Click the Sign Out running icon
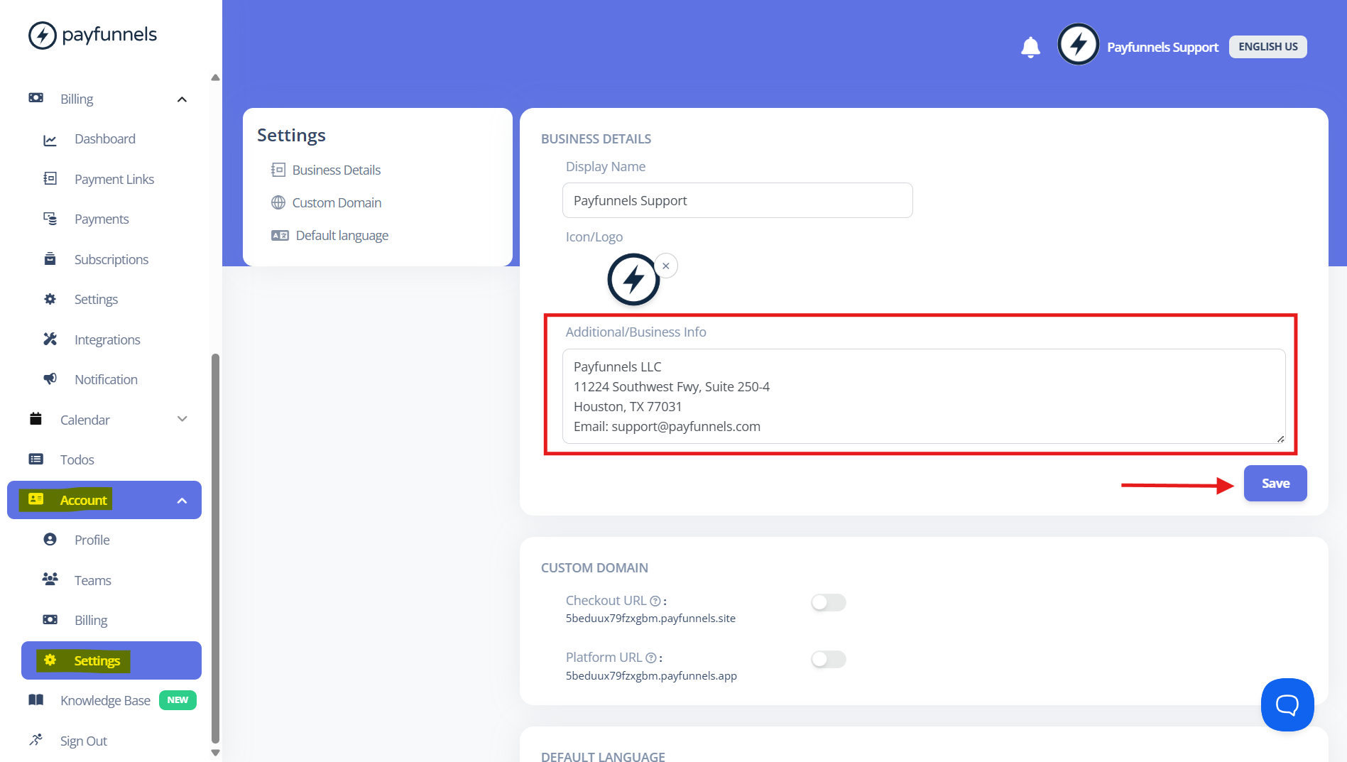The height and width of the screenshot is (762, 1347). click(36, 740)
